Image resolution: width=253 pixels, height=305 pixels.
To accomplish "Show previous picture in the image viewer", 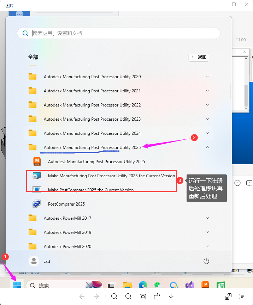I will point(82,297).
